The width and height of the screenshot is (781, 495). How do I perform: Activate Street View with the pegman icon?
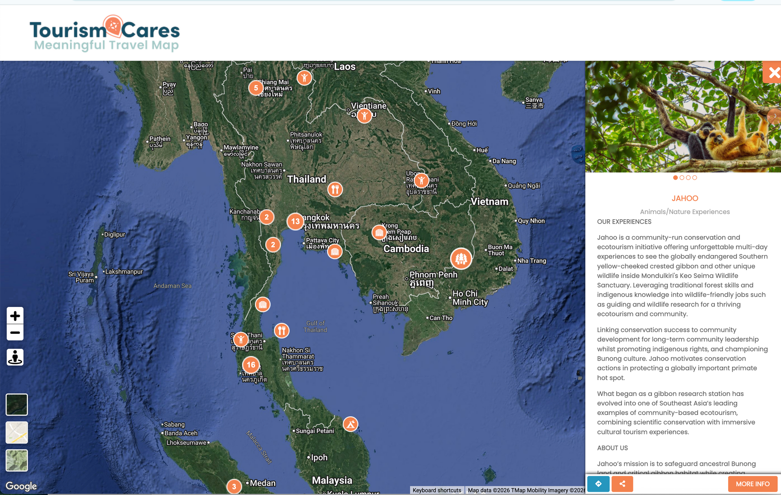[x=15, y=357]
